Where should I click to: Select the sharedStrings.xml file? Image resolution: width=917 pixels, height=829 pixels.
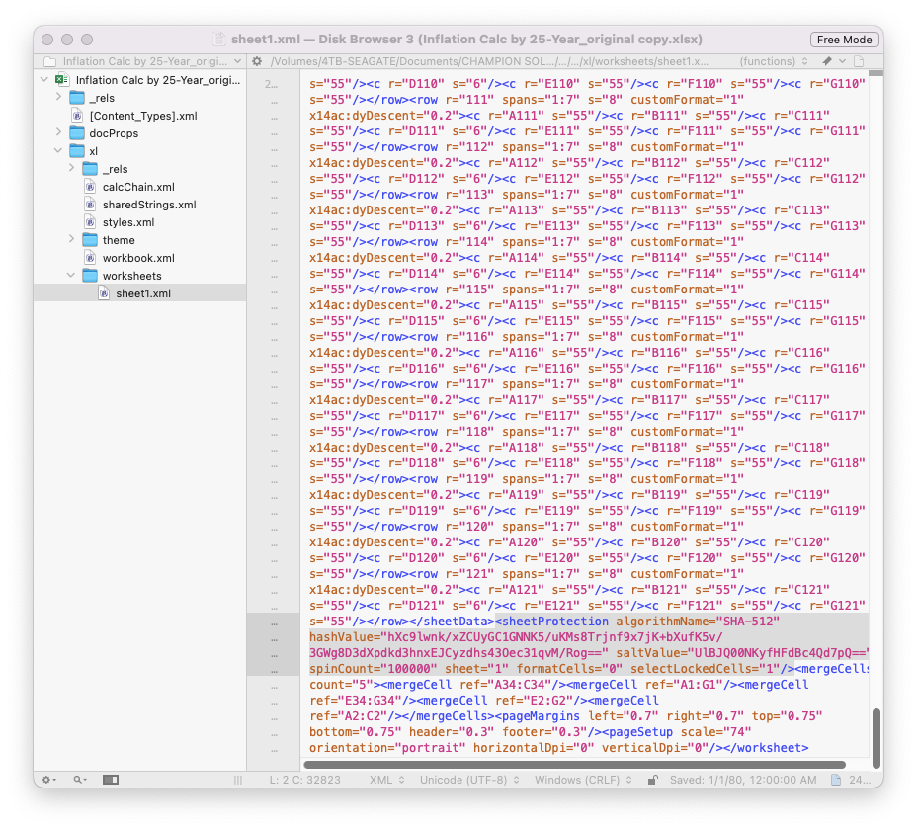point(149,205)
